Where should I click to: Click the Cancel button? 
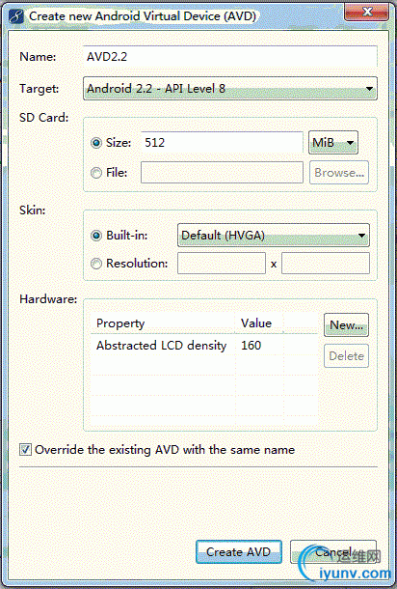pyautogui.click(x=332, y=551)
